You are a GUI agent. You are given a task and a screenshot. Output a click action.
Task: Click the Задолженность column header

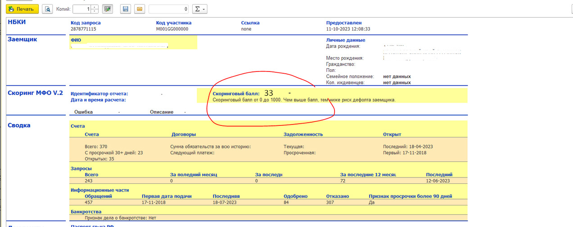pyautogui.click(x=303, y=134)
